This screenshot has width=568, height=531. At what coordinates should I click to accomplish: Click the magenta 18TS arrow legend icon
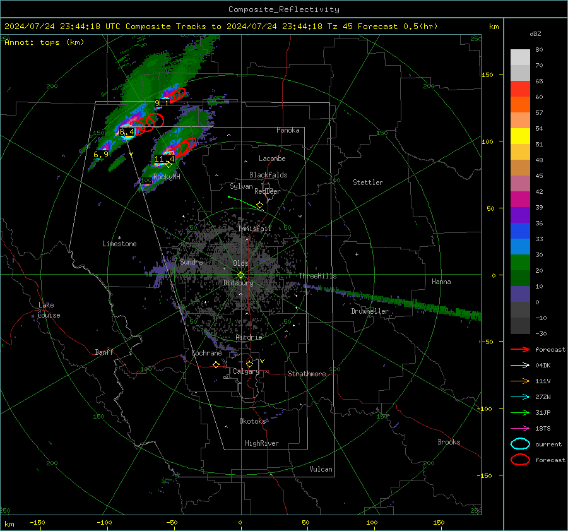click(x=520, y=429)
